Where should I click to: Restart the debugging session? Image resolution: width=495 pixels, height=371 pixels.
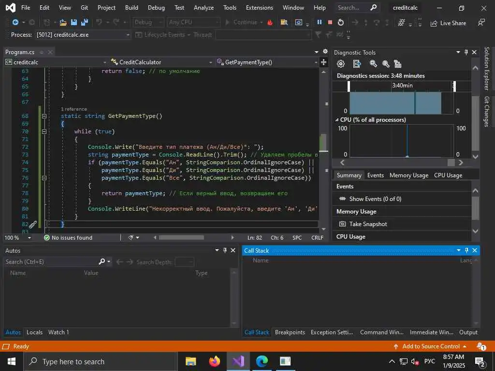(341, 22)
